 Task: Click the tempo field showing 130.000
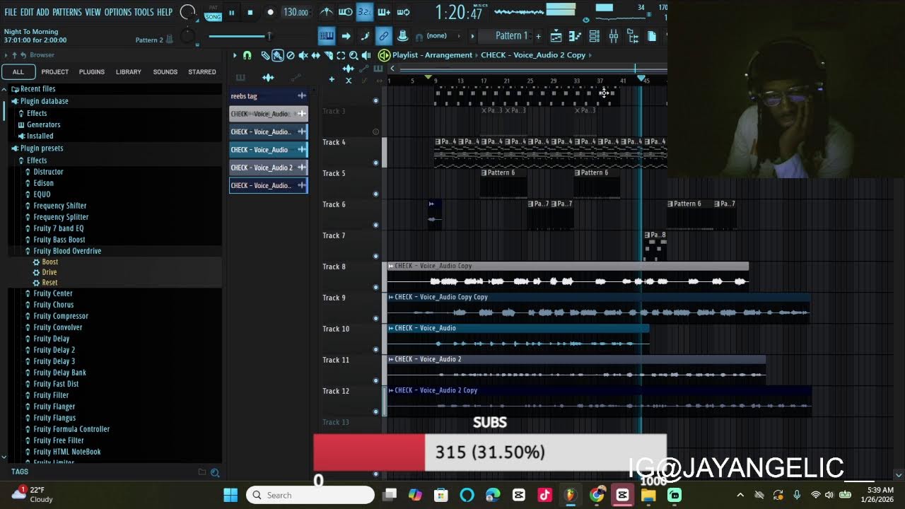tap(296, 12)
